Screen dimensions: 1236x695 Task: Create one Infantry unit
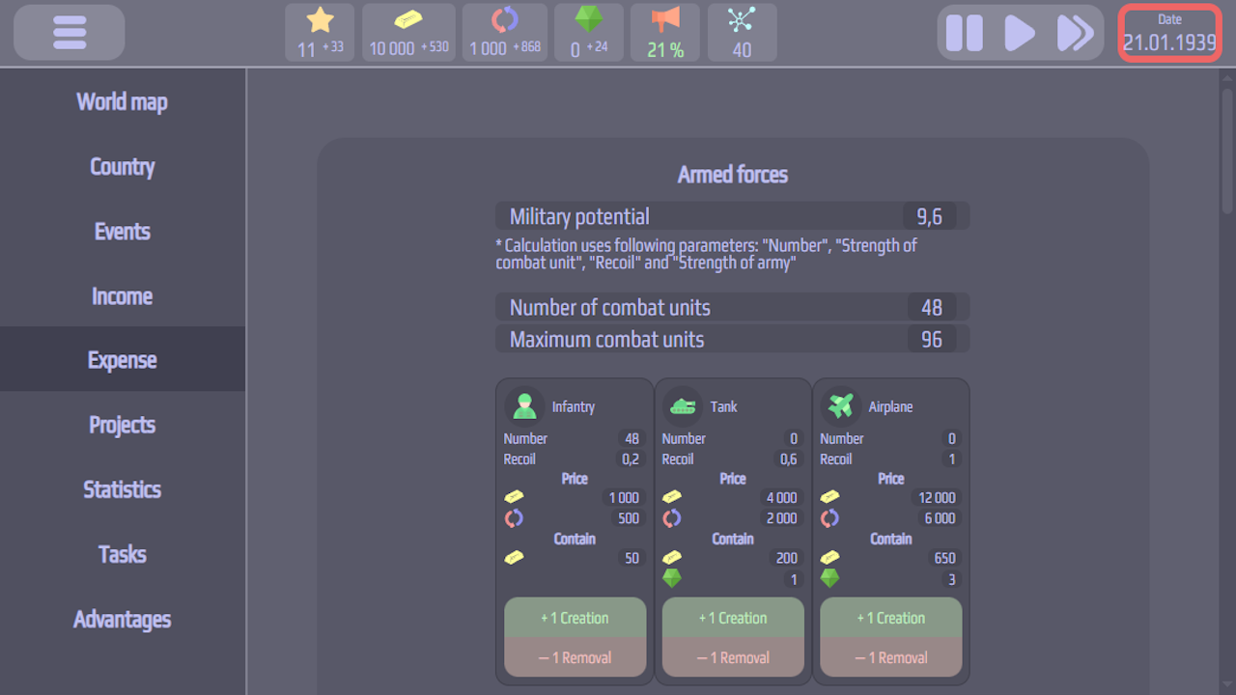coord(575,618)
